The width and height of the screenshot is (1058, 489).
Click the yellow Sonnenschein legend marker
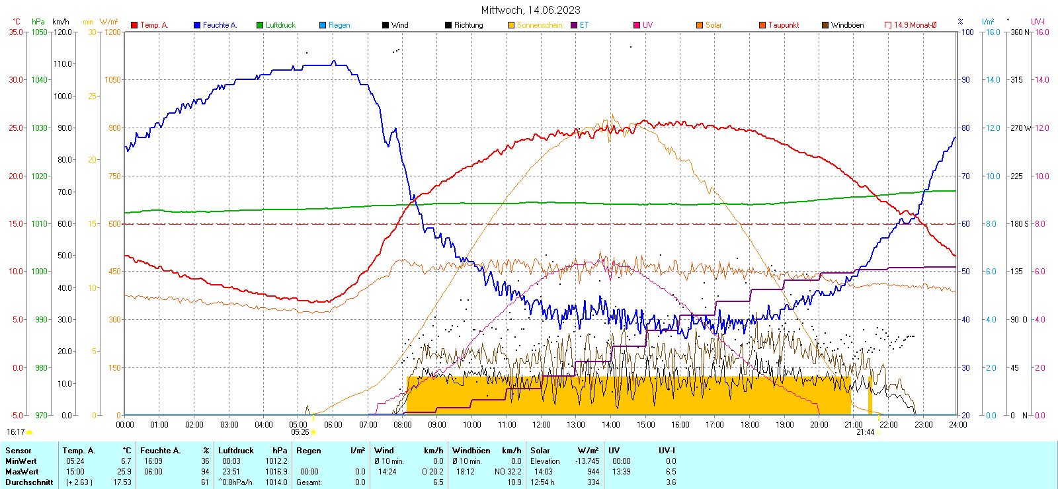point(511,25)
